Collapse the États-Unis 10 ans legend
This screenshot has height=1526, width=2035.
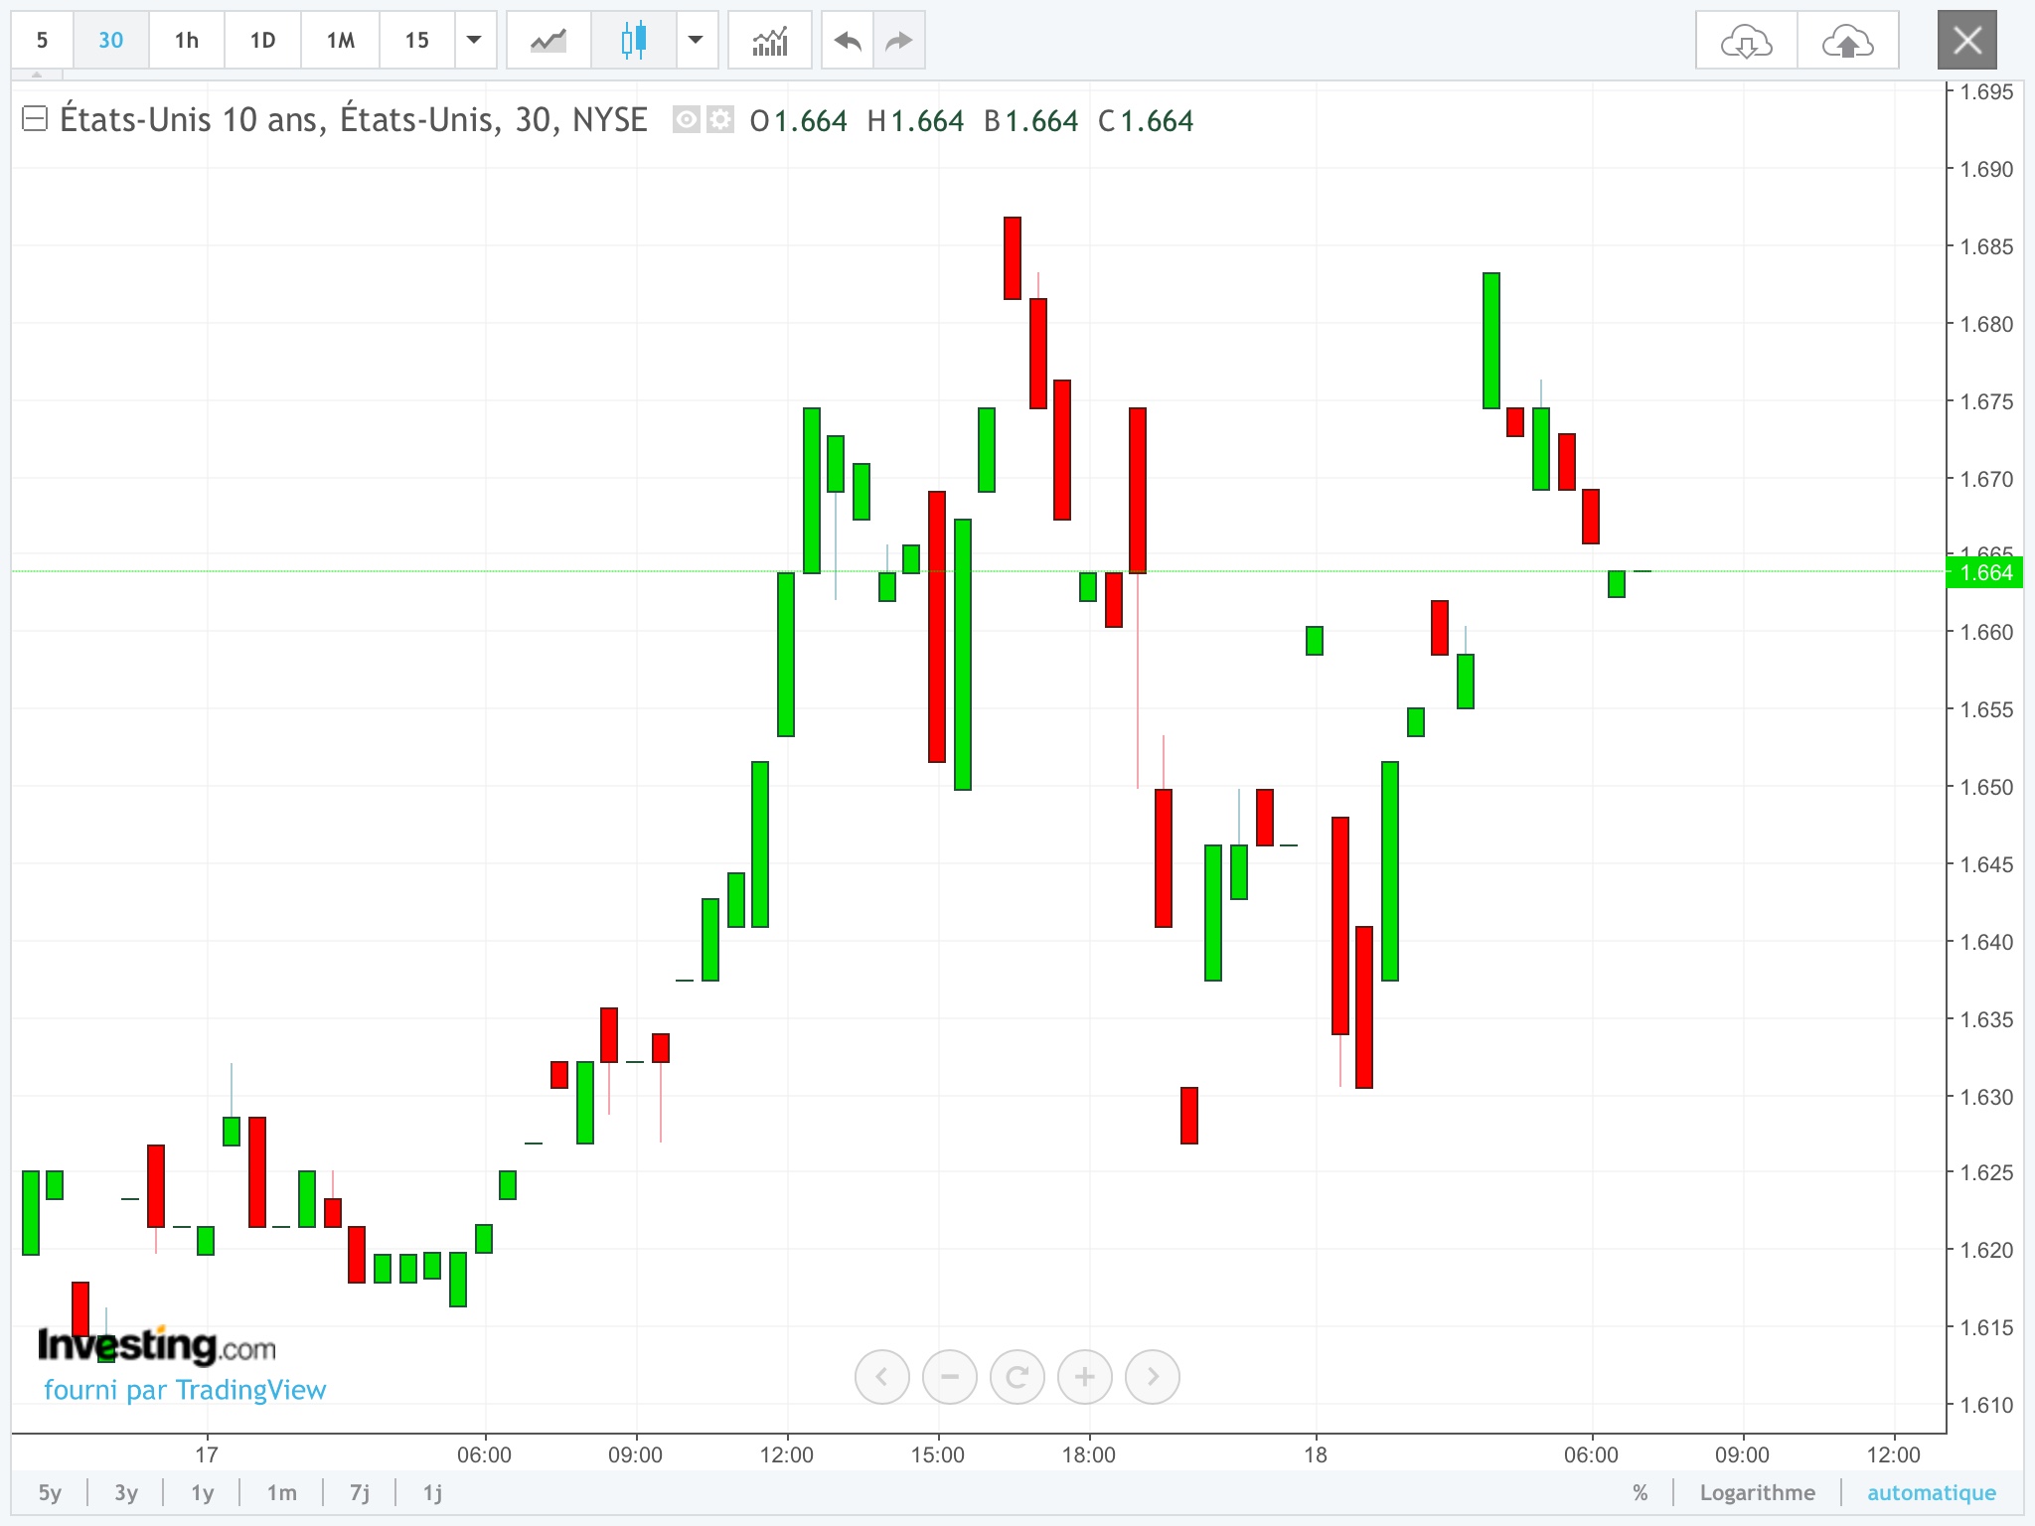pos(35,119)
